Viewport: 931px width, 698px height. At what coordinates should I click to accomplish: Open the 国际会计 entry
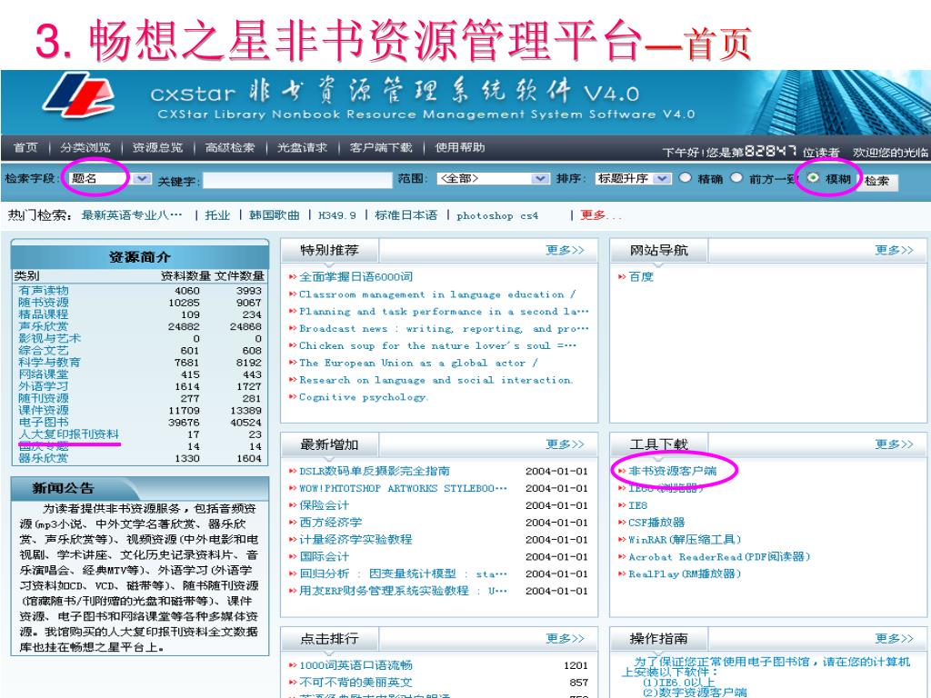[324, 557]
